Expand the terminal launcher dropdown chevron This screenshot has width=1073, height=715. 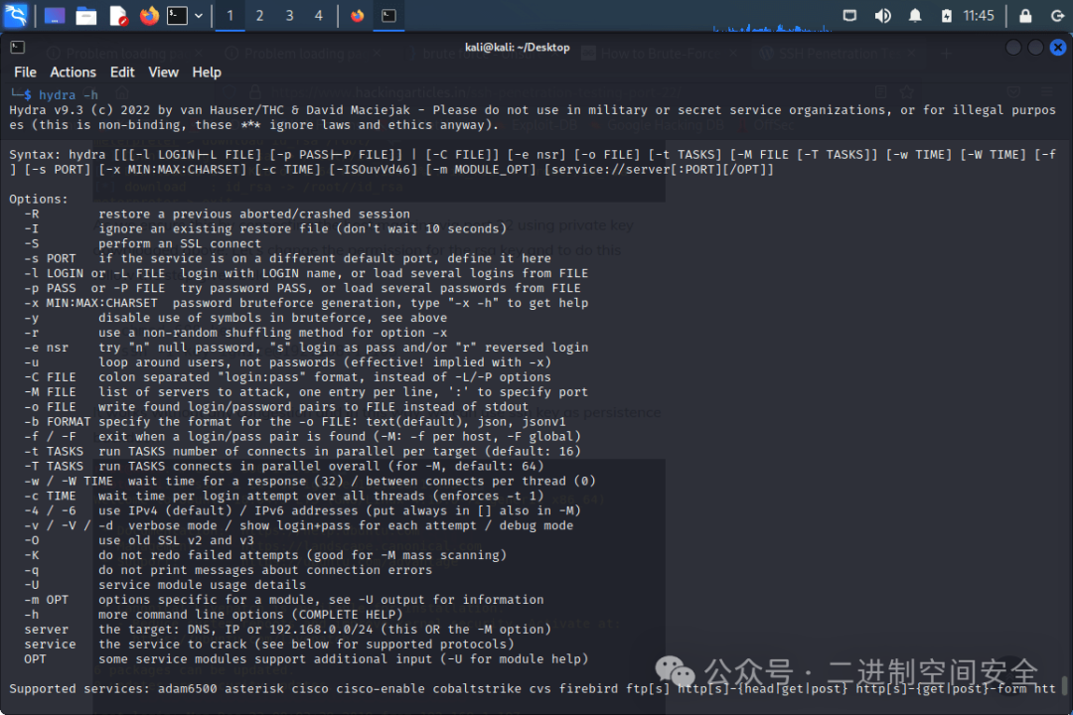click(199, 15)
